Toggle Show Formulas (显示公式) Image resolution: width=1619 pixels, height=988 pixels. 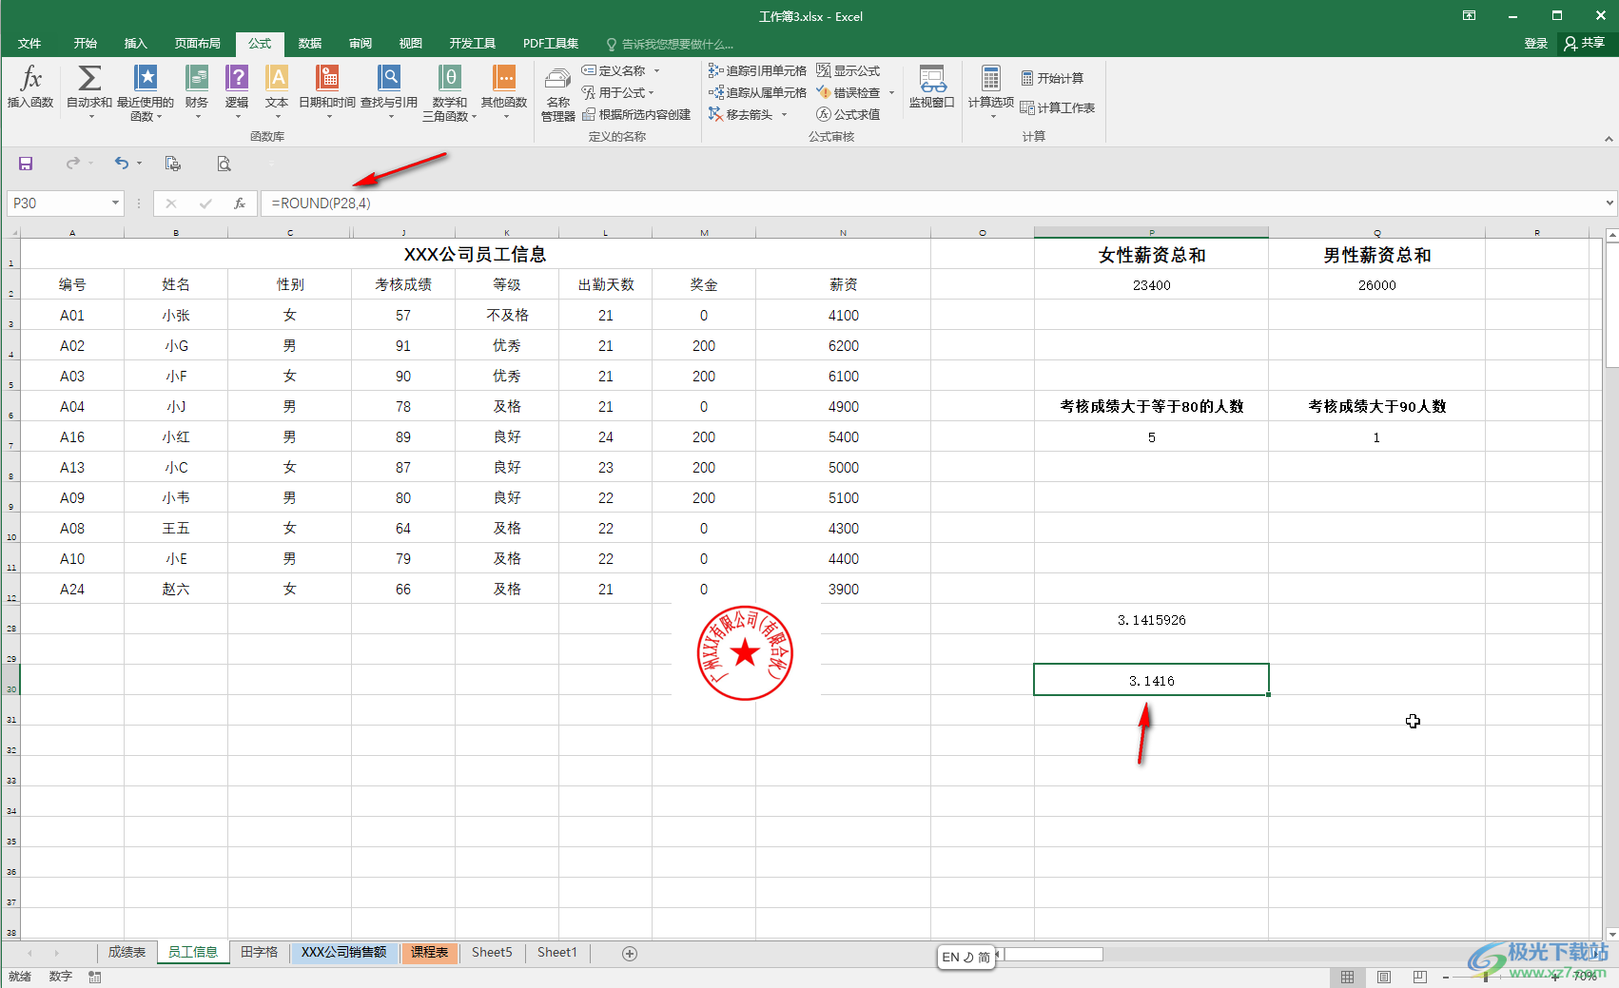click(x=849, y=70)
